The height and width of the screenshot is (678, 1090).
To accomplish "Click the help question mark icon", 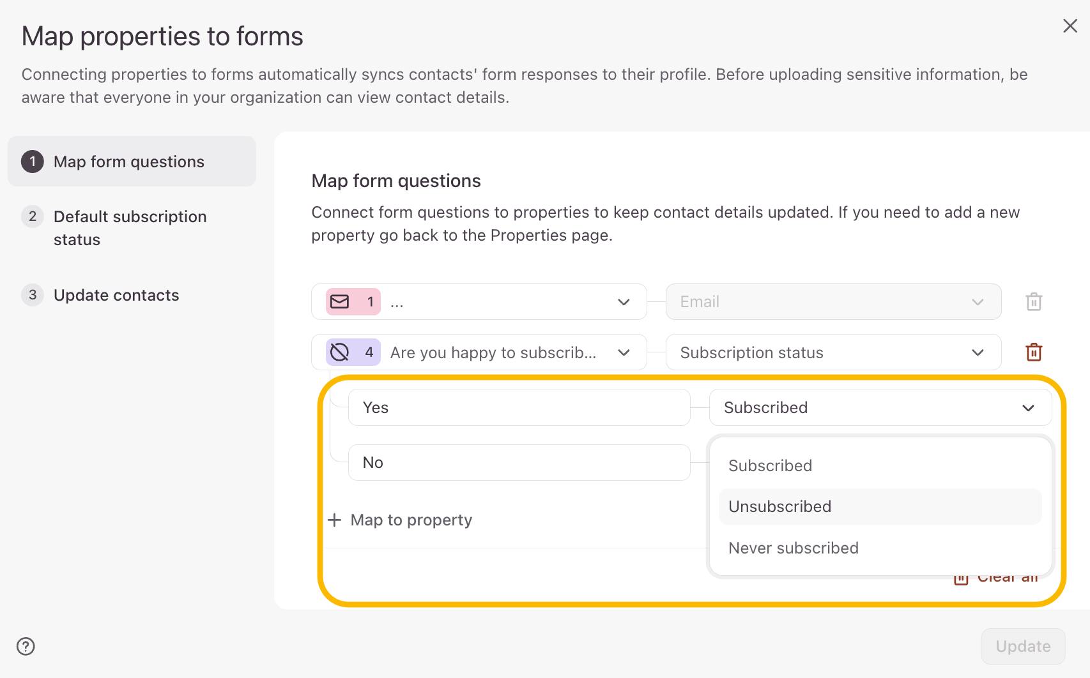I will (x=26, y=646).
